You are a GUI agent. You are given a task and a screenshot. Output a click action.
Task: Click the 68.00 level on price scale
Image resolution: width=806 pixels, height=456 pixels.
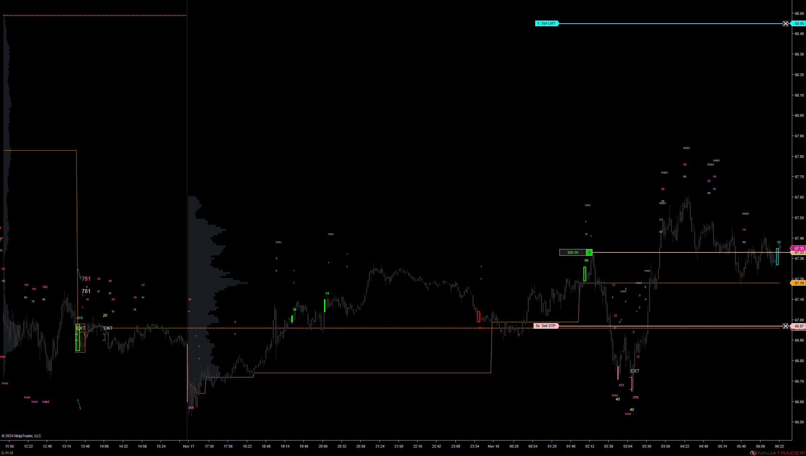[799, 115]
